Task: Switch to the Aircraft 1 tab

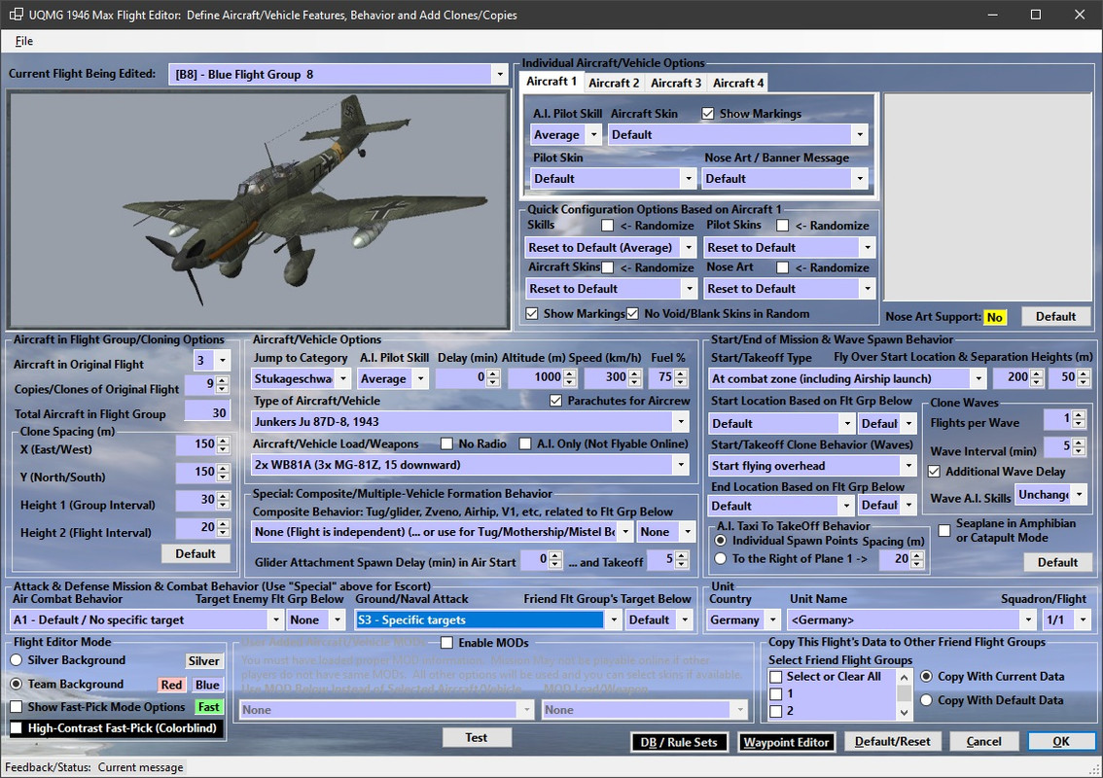Action: click(551, 82)
